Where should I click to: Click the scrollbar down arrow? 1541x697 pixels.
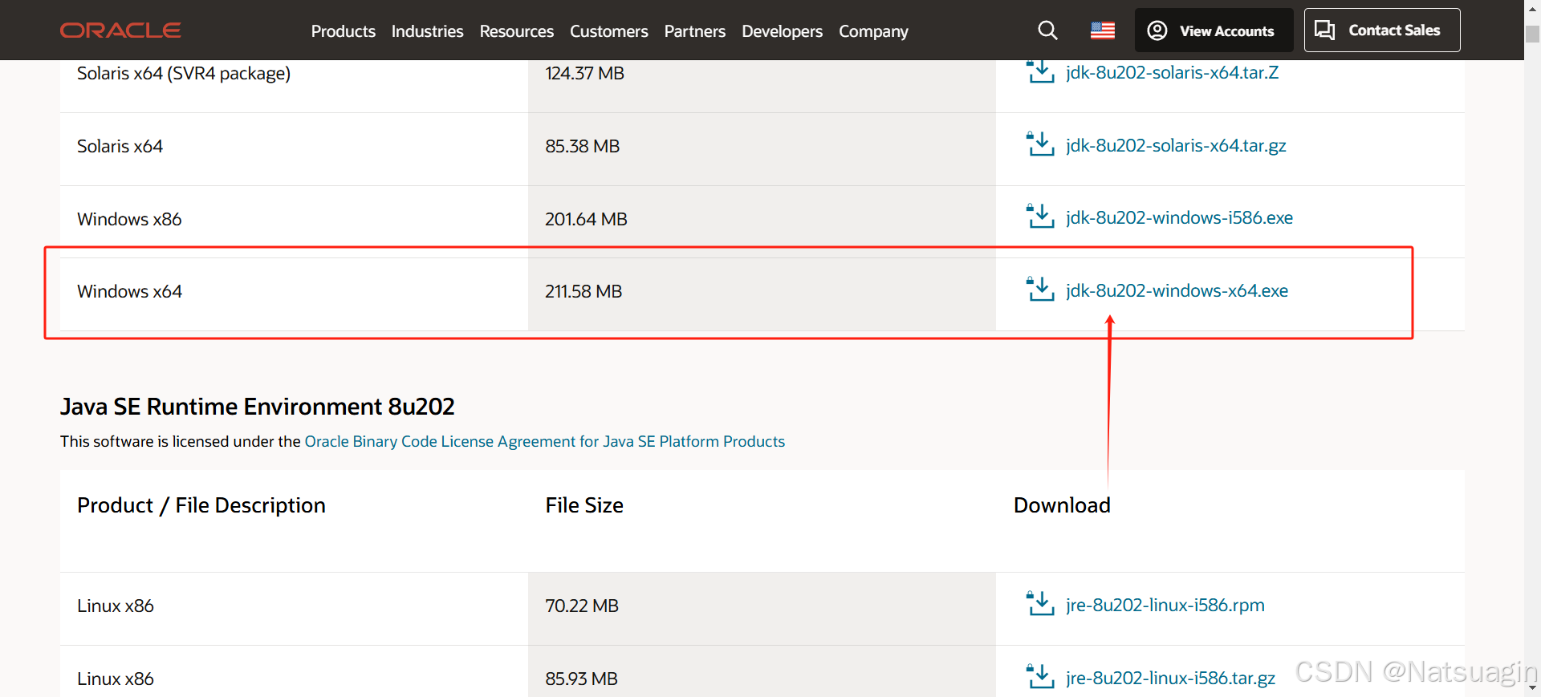click(1532, 688)
